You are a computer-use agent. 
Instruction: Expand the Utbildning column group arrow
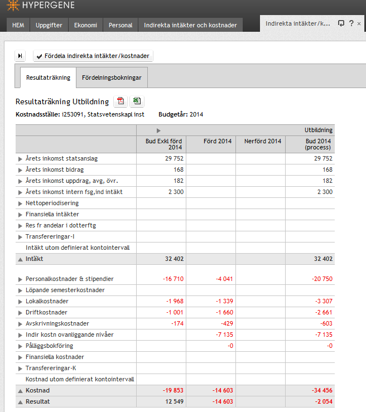click(158, 130)
